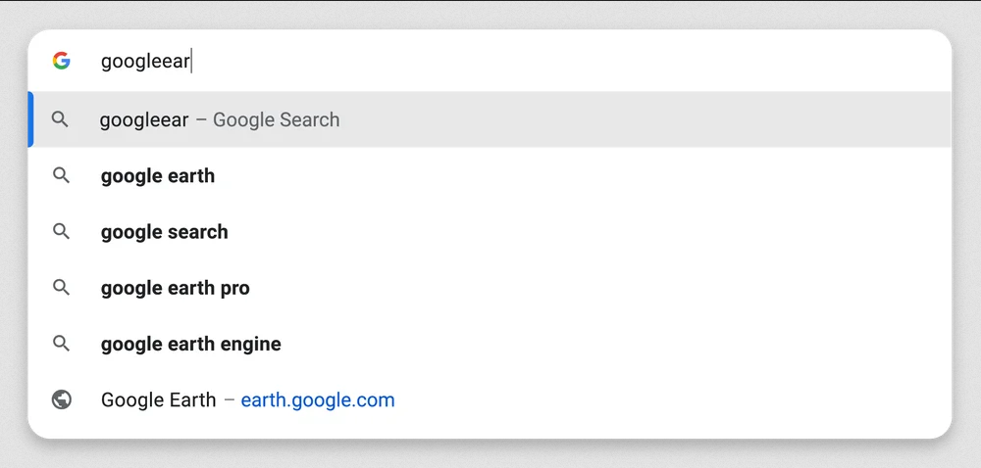Viewport: 981px width, 468px height.
Task: Click the Google Search label in first row
Action: (x=276, y=119)
